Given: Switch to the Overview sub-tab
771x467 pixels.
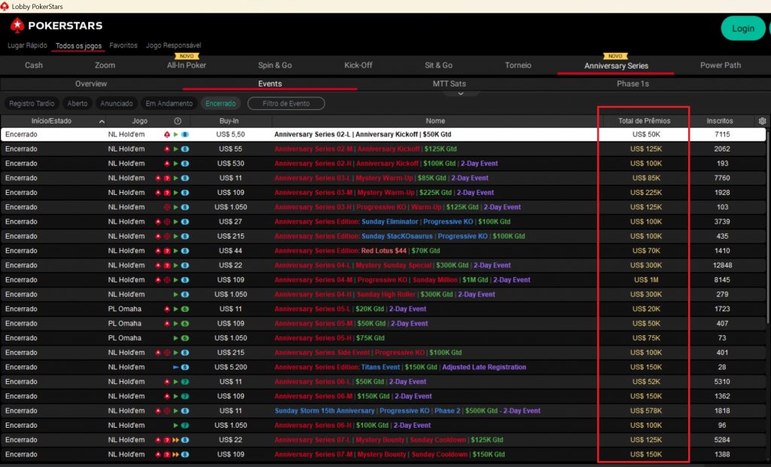Looking at the screenshot, I should [x=91, y=84].
